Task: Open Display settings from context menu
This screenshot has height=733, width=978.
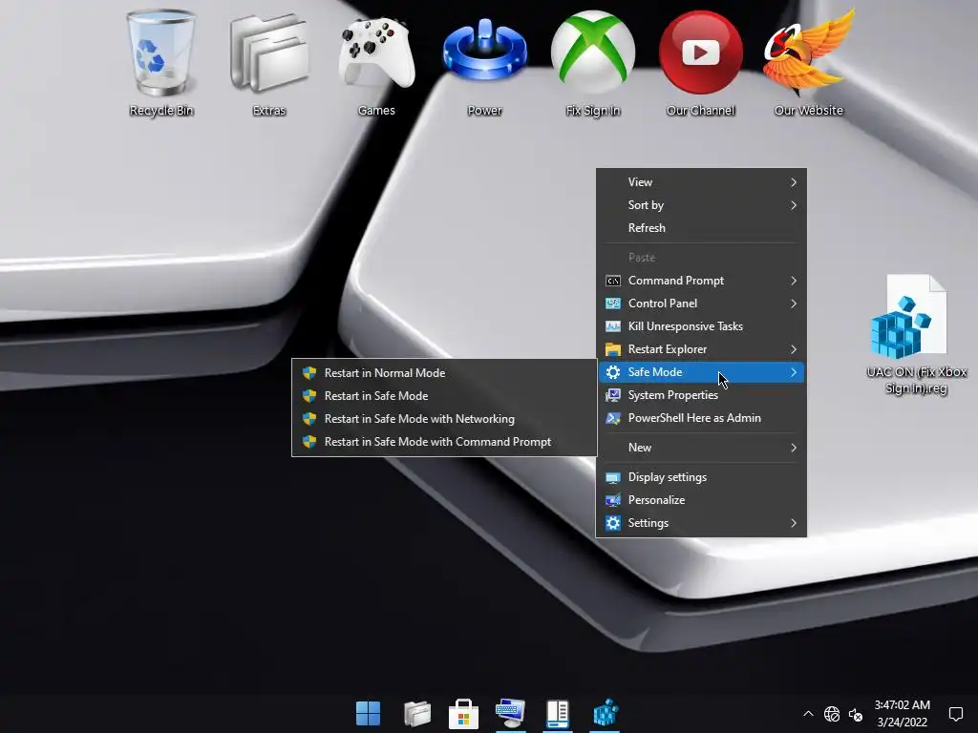Action: [701, 477]
